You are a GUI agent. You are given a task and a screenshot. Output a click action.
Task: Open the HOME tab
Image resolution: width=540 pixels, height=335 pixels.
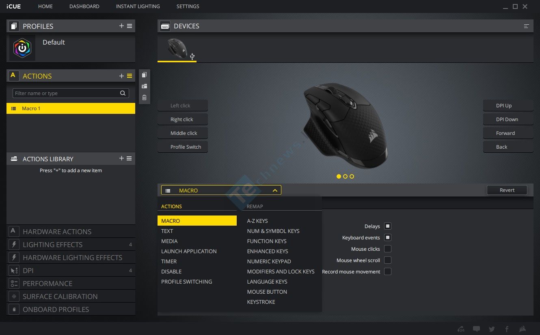(45, 6)
